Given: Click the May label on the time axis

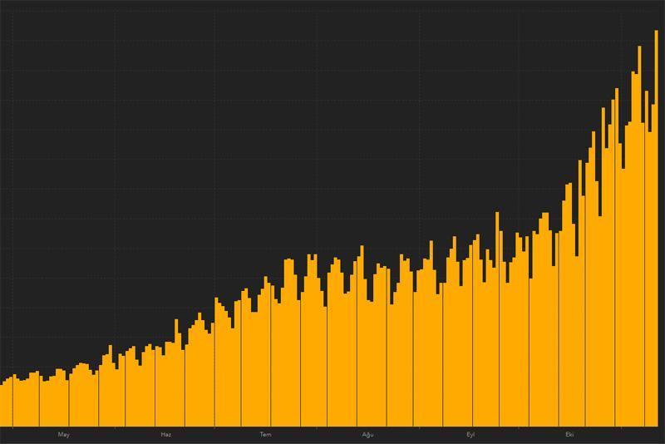Looking at the screenshot, I should coord(63,434).
